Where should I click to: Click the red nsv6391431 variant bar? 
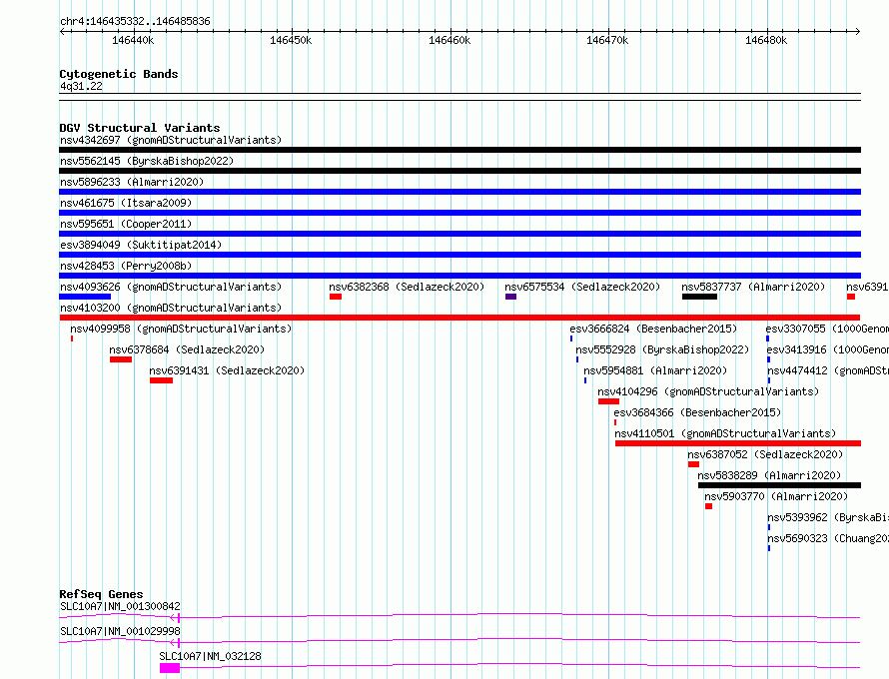[x=162, y=380]
